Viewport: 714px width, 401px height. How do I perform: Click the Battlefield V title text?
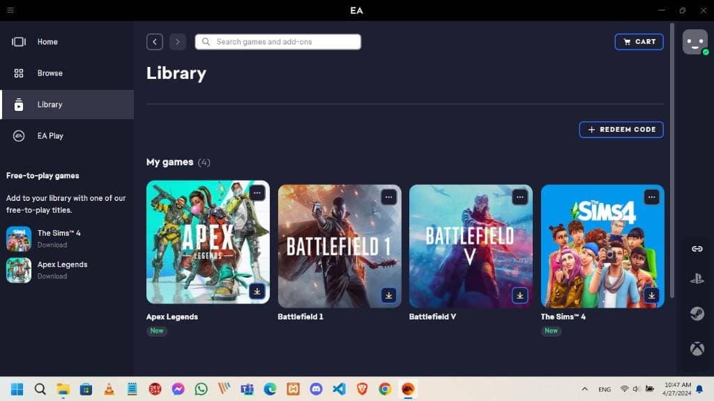[x=432, y=317]
